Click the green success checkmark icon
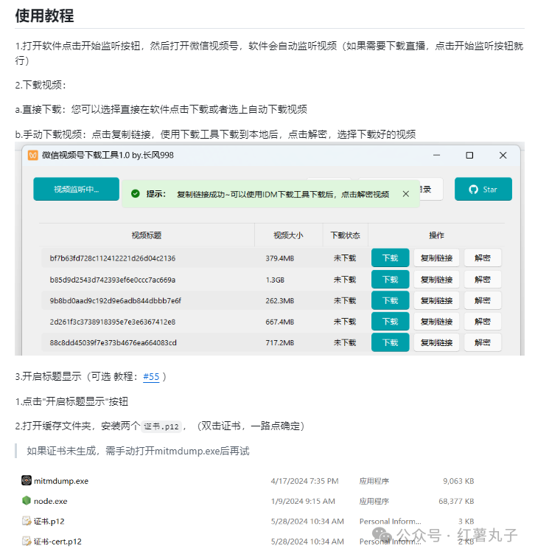Image resolution: width=535 pixels, height=557 pixels. 135,193
